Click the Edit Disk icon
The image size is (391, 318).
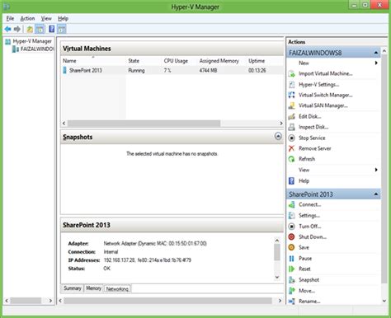(291, 116)
